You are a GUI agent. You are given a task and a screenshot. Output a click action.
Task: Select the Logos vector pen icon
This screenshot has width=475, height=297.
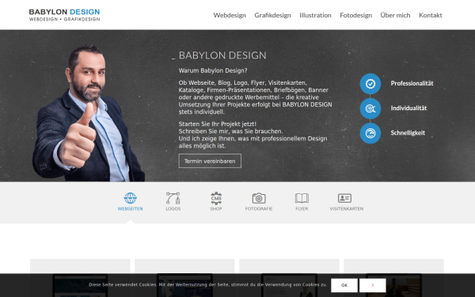[x=173, y=198]
